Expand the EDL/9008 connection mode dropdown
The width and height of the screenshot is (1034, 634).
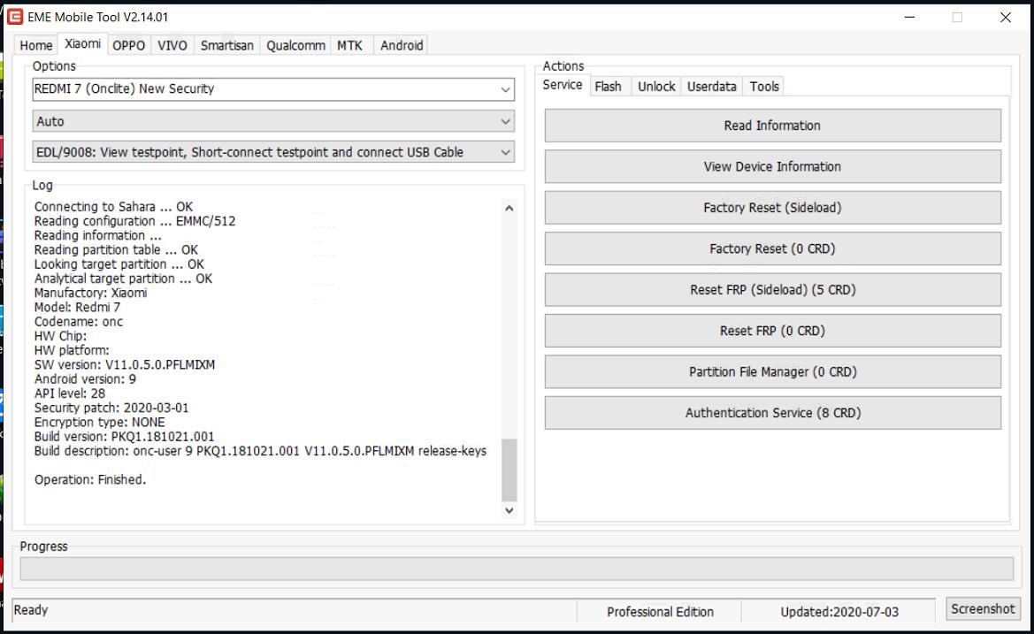click(x=273, y=152)
